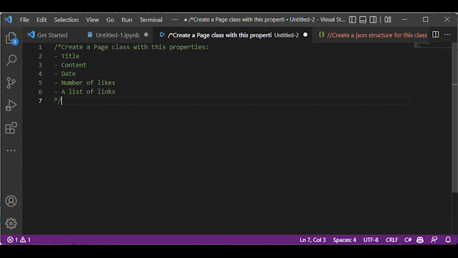The image size is (458, 258).
Task: Open Run and Debug view icon
Action: 11,105
